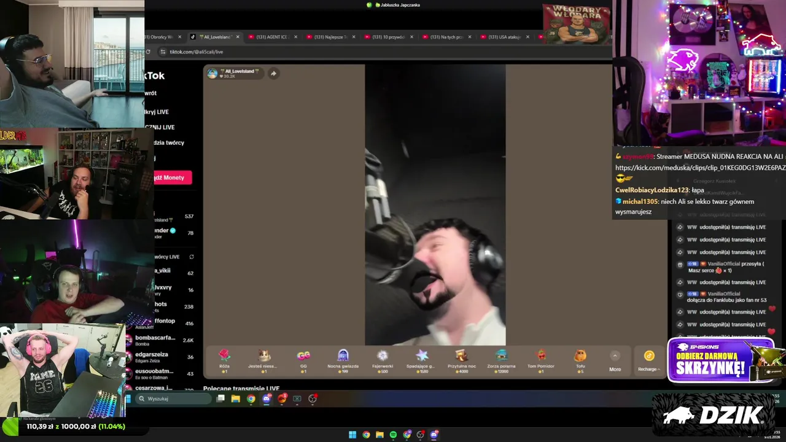Open bombascarfa... live channel in sidebar
Viewport: 786px width, 442px height.
tap(161, 340)
